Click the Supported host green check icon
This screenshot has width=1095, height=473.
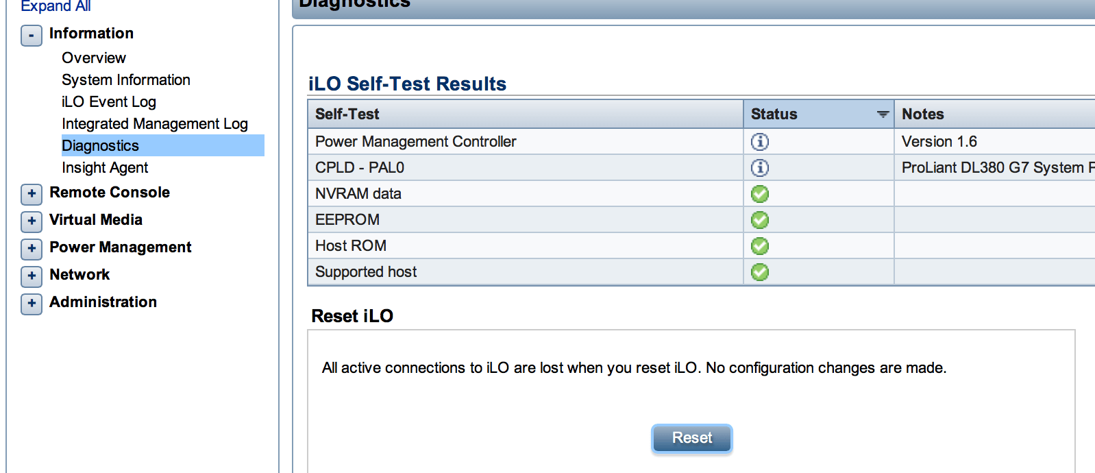pyautogui.click(x=760, y=272)
